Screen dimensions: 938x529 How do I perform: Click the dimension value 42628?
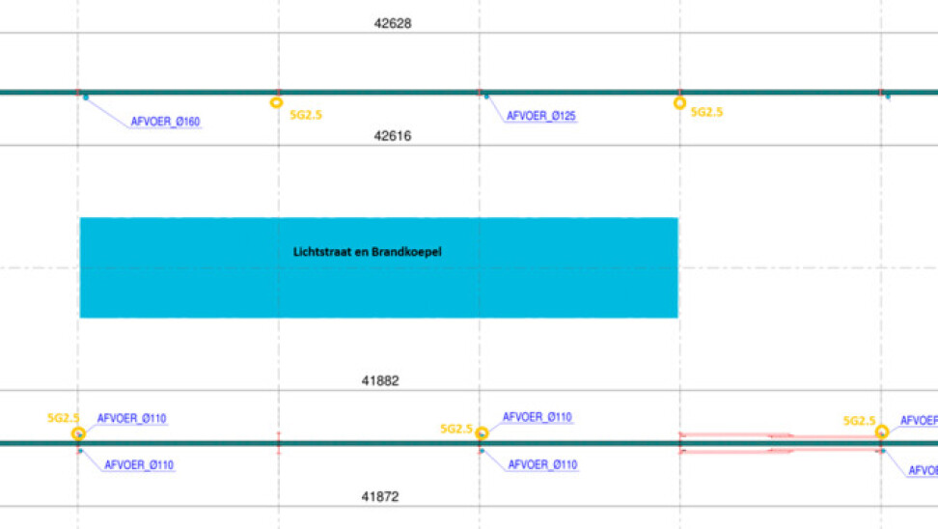[x=393, y=23]
